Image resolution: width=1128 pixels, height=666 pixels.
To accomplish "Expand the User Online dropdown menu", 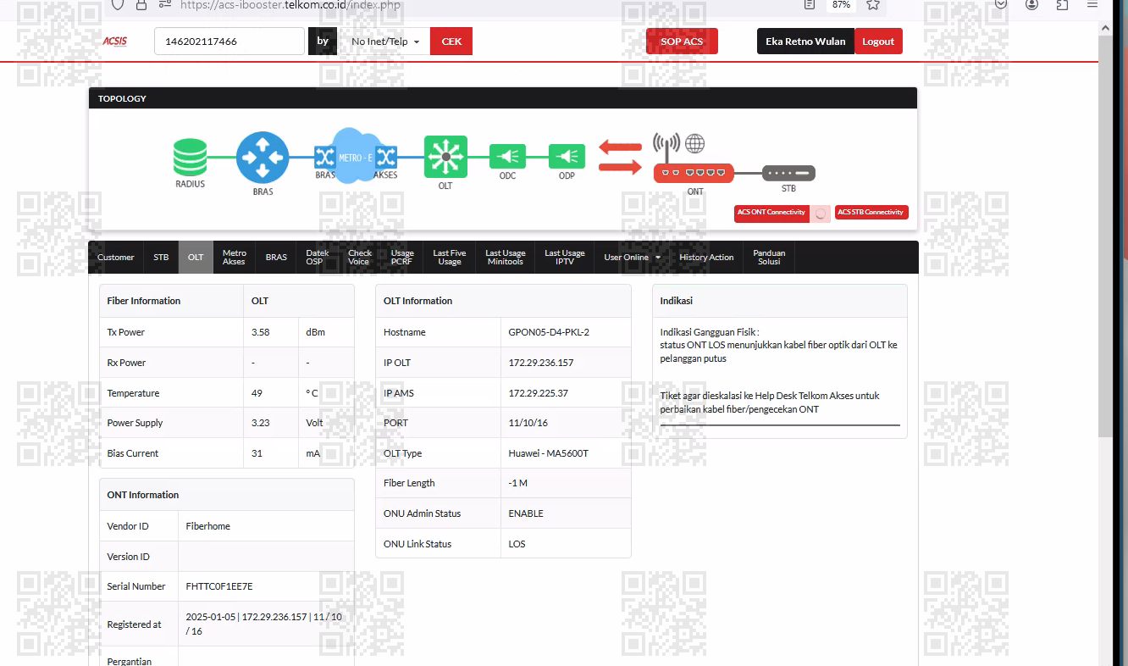I will tap(632, 258).
